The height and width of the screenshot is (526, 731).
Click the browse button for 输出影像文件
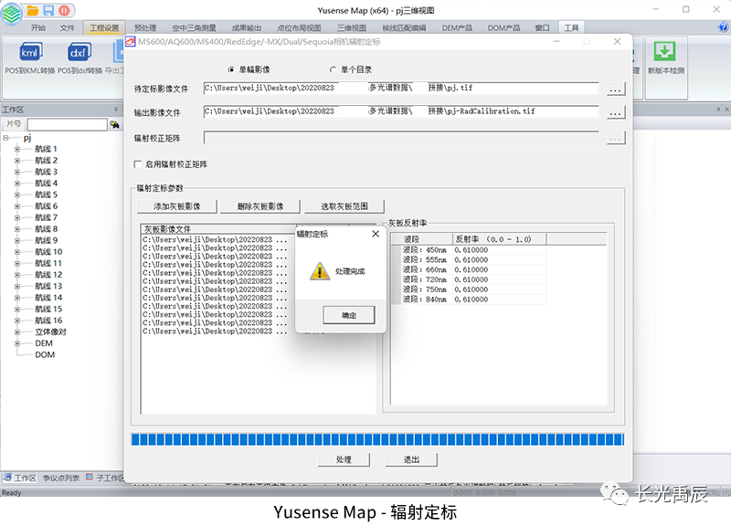(x=615, y=112)
